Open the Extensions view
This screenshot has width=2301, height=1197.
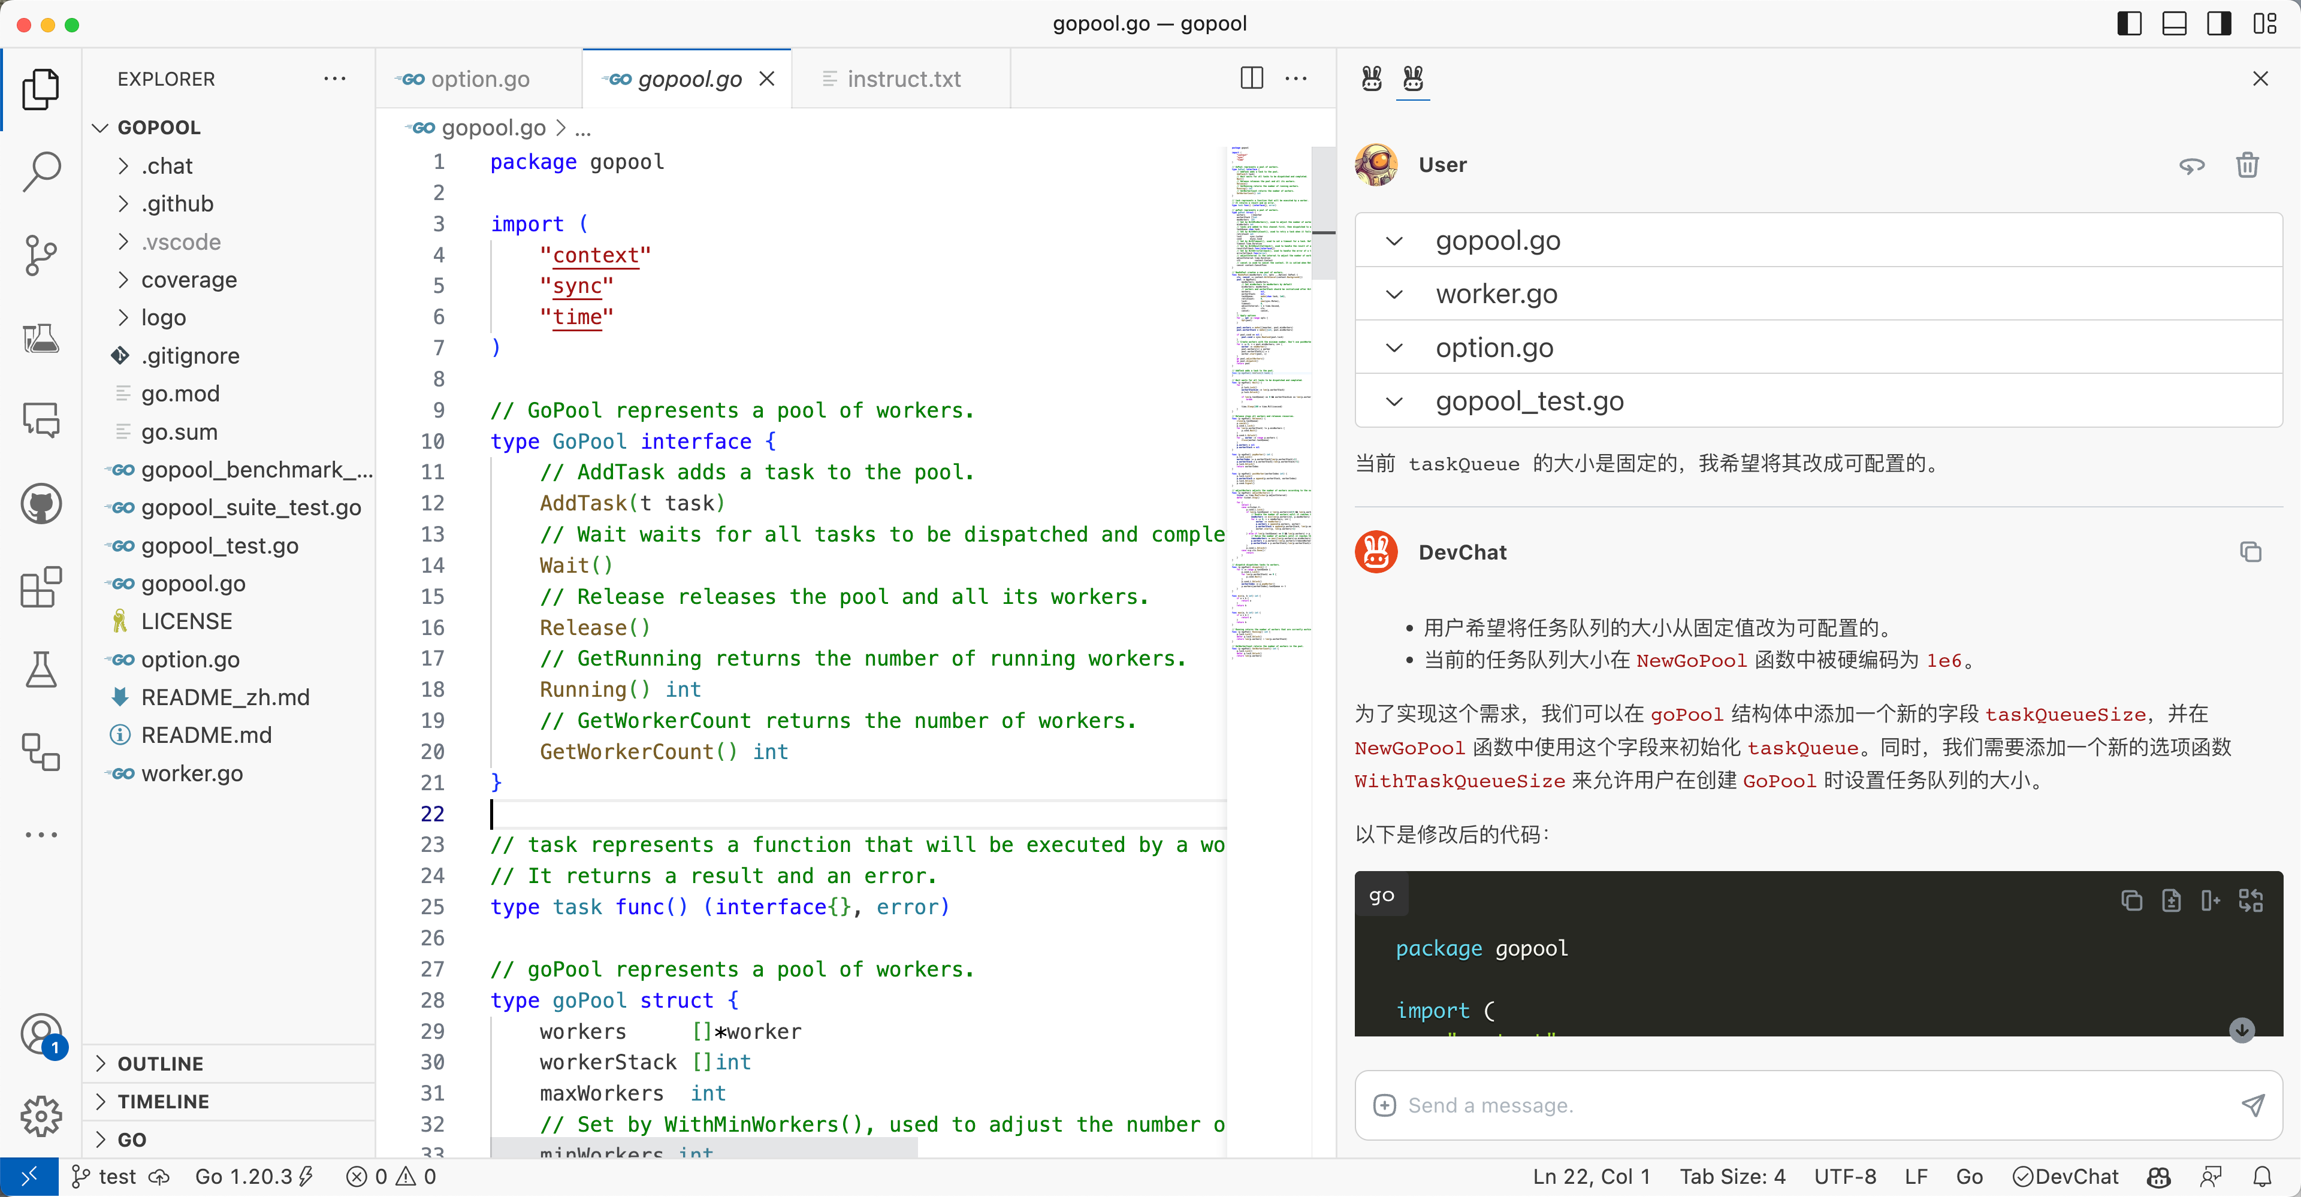tap(41, 587)
